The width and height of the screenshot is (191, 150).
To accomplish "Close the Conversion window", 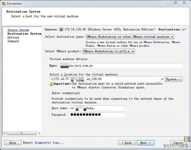I will point(184,3).
